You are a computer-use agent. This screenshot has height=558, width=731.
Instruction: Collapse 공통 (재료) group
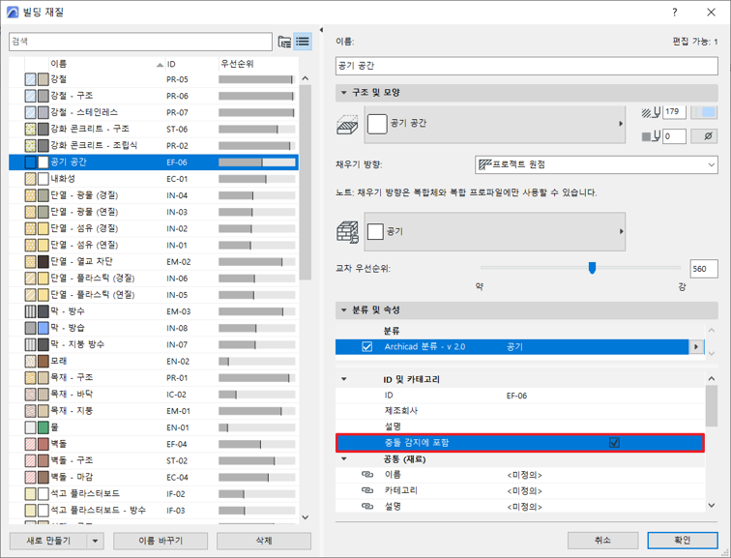(344, 459)
